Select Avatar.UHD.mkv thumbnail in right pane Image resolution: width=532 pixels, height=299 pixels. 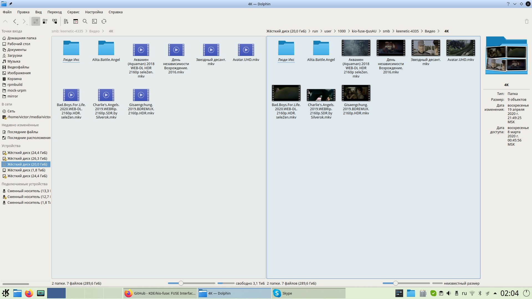[461, 48]
